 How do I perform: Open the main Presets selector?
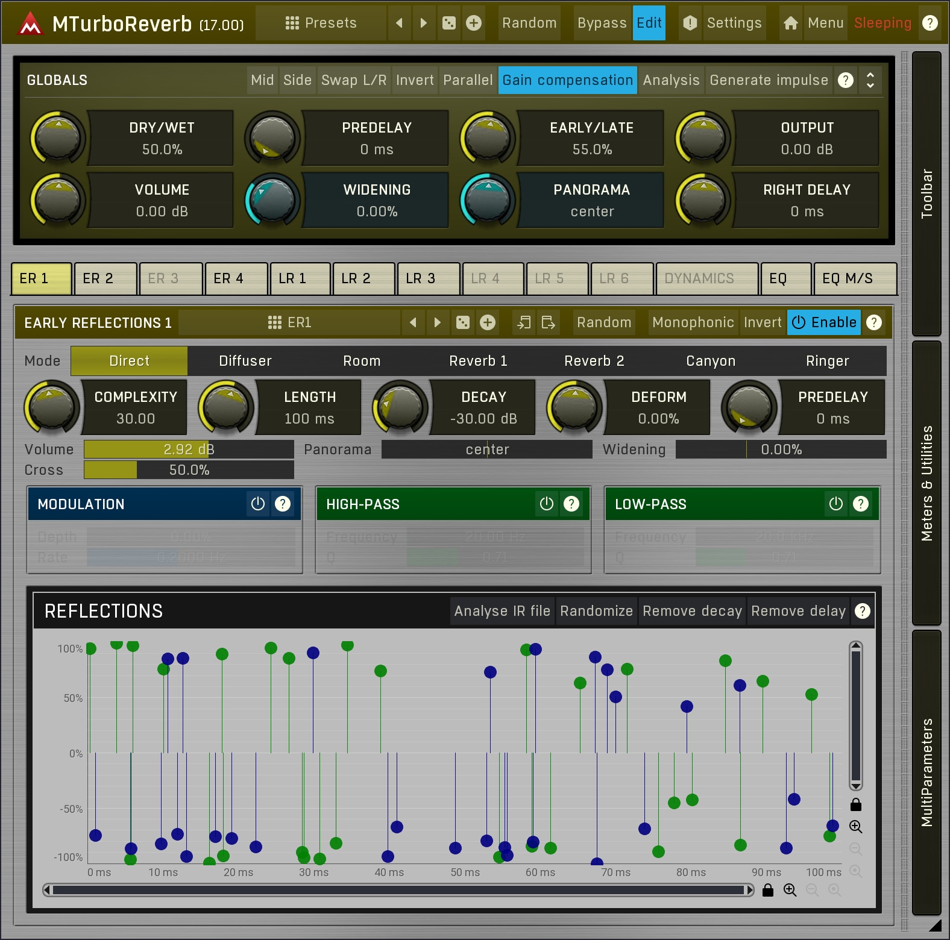[321, 23]
